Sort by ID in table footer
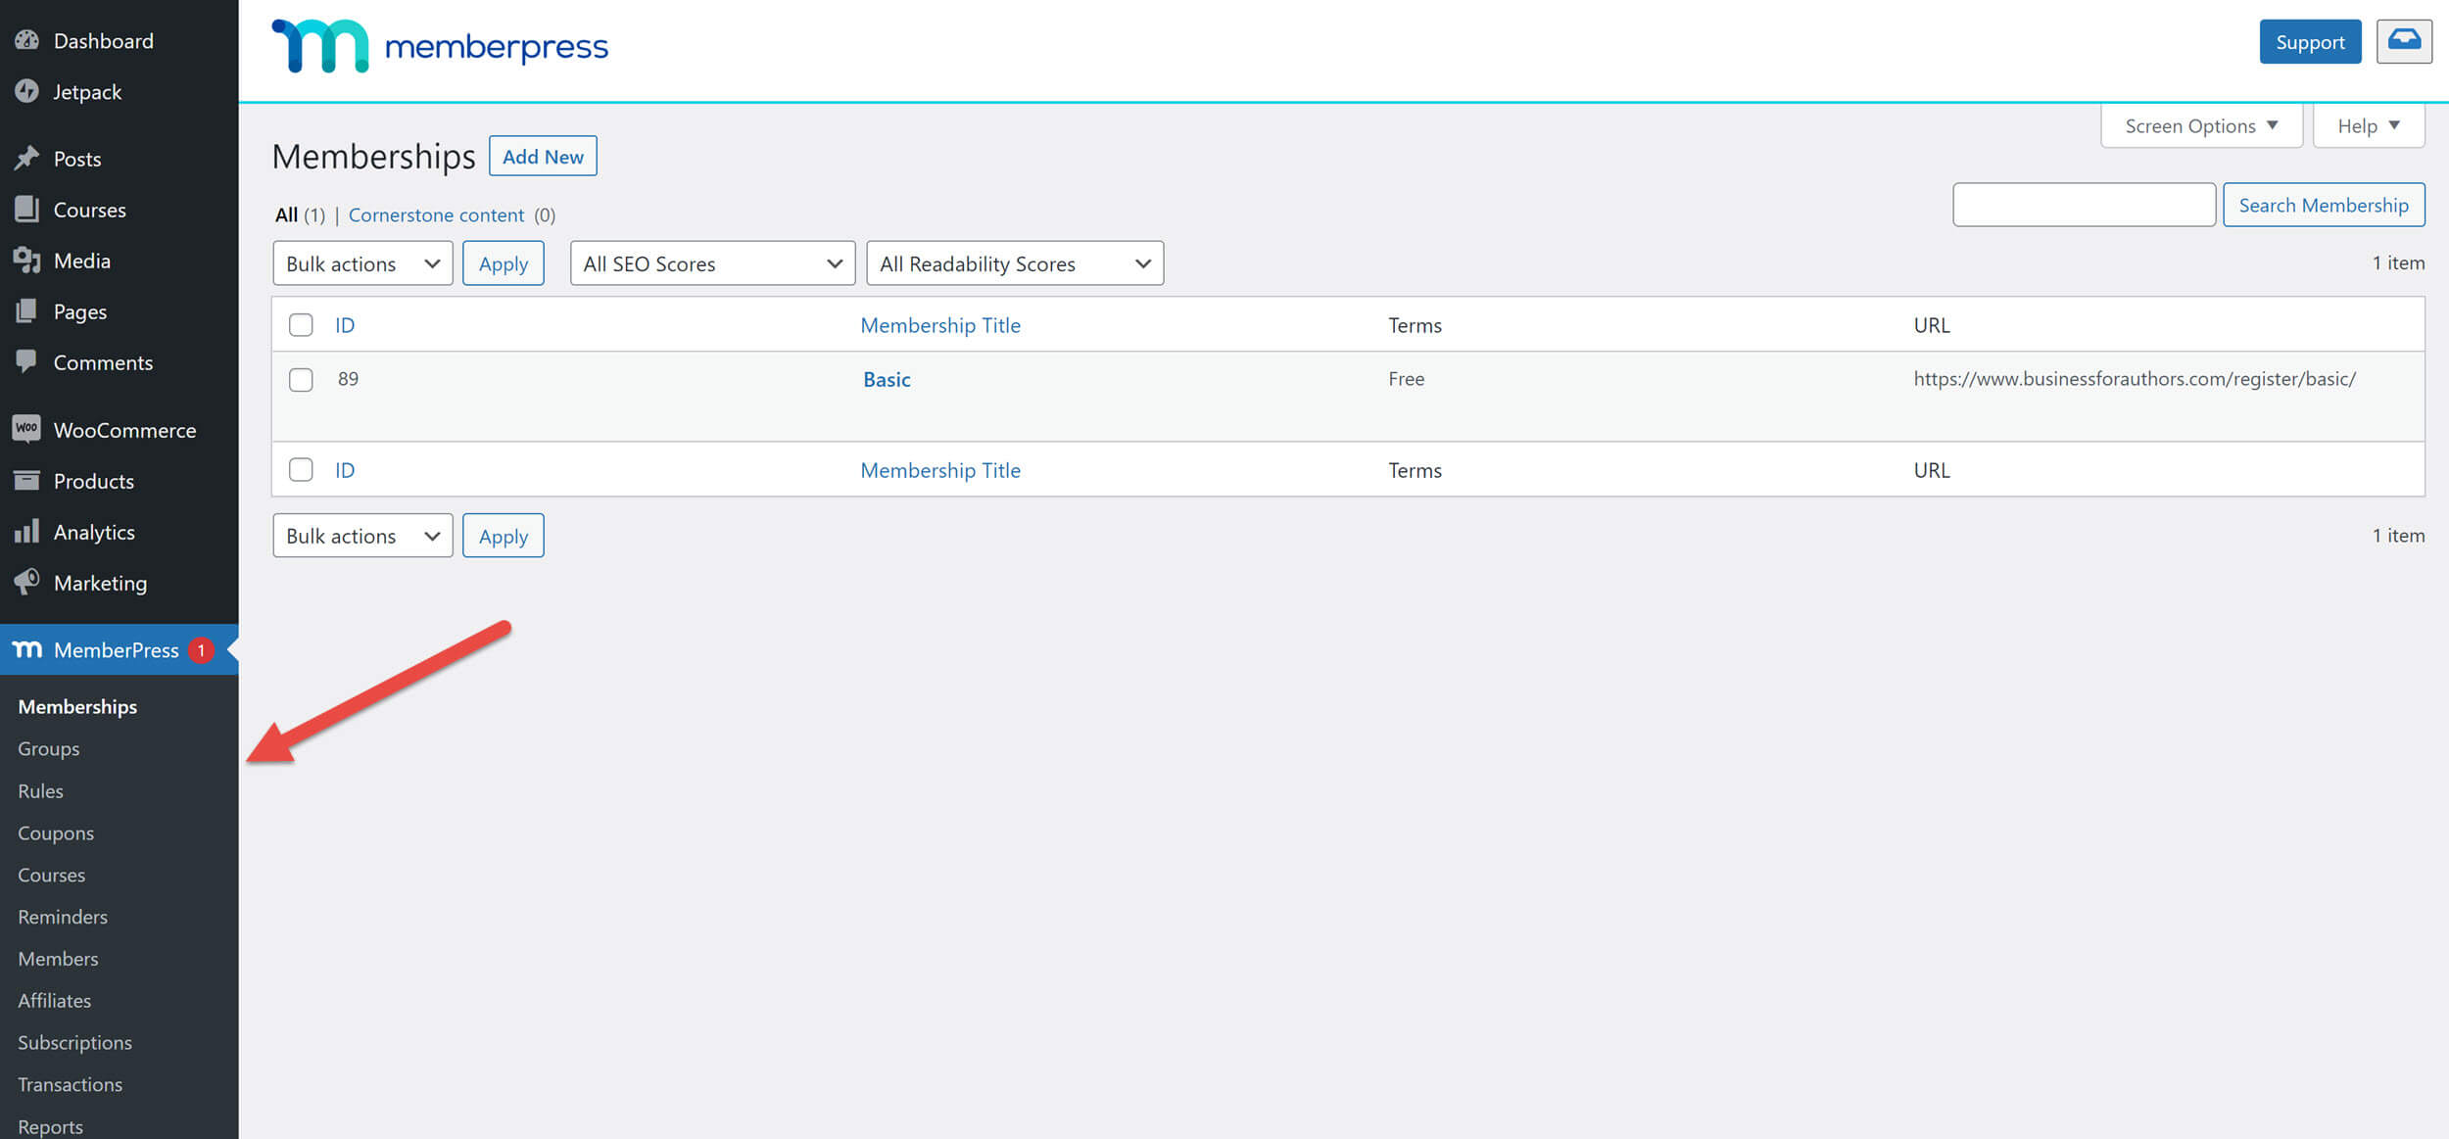 click(x=345, y=469)
